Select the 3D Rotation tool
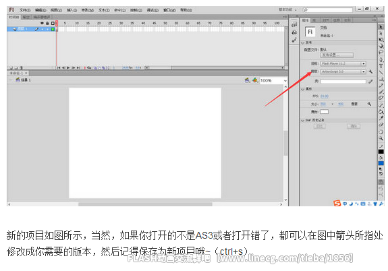The width and height of the screenshot is (388, 271). coord(381,46)
